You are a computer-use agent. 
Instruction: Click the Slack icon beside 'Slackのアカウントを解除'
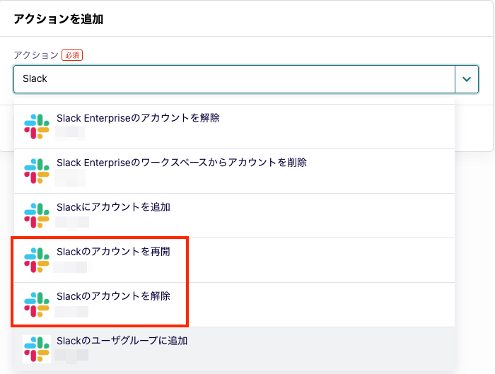pyautogui.click(x=37, y=305)
